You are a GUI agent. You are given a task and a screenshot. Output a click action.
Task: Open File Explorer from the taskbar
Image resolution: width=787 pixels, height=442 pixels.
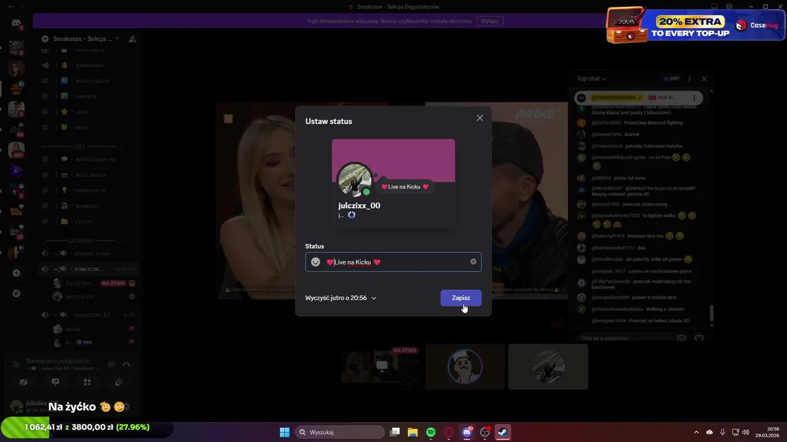(x=413, y=432)
